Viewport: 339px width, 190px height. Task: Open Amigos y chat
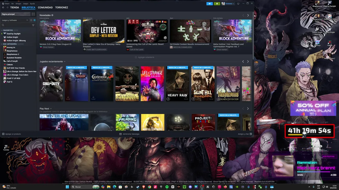tap(245, 134)
